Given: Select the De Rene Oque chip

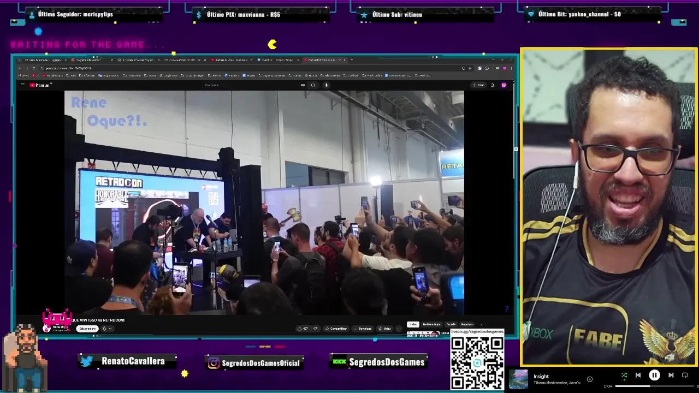Looking at the screenshot, I should click(431, 324).
